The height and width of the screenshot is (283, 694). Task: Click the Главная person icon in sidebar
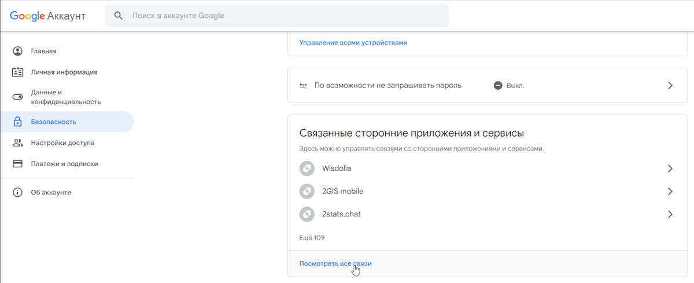(x=18, y=51)
